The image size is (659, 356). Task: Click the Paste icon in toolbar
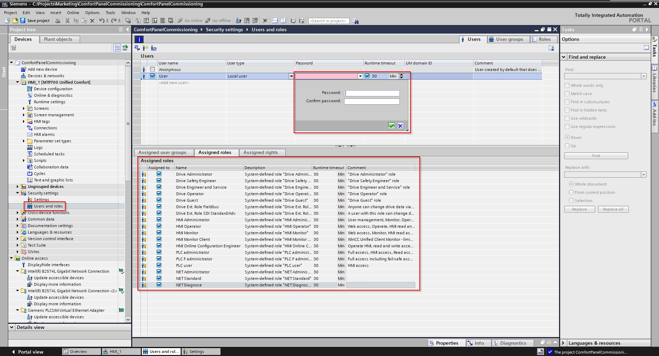click(84, 21)
